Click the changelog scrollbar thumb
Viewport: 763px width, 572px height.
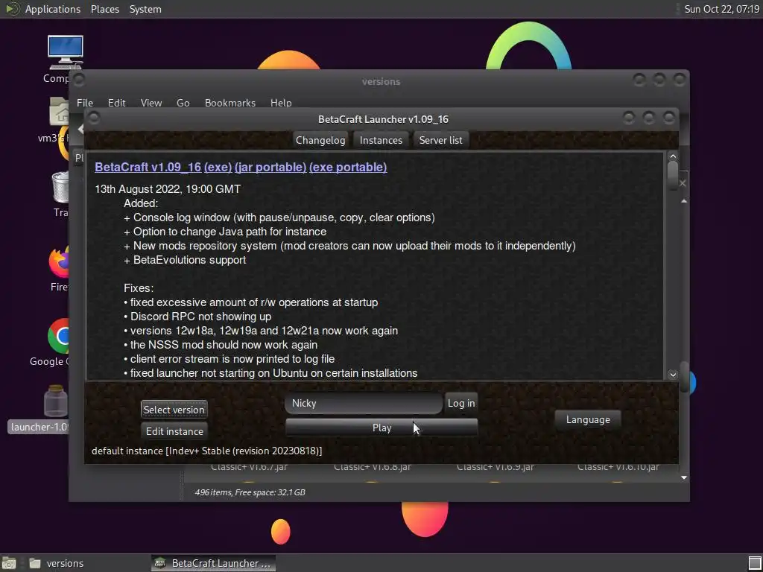(673, 174)
